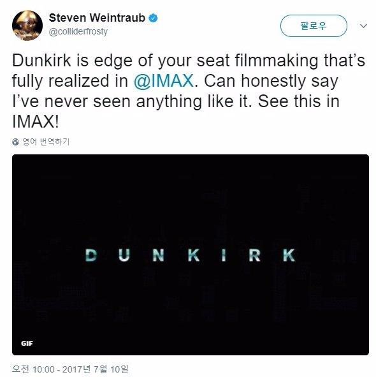
Task: Click the tweet's opening word Dunkirk
Action: pos(42,61)
